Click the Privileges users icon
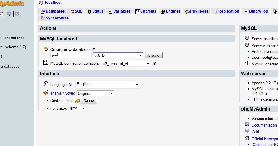The image size is (278, 146). tap(187, 12)
